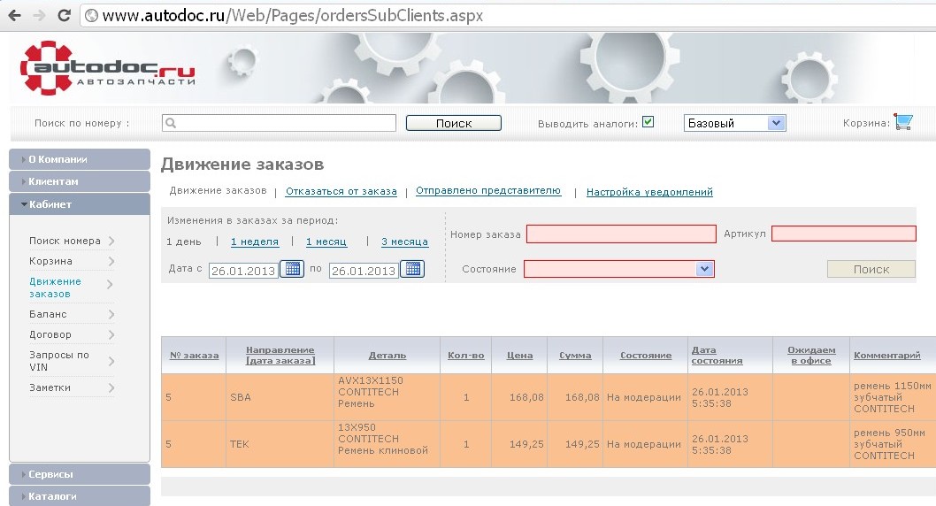
Task: Open 'Настройка уведомлений' link
Action: [649, 192]
